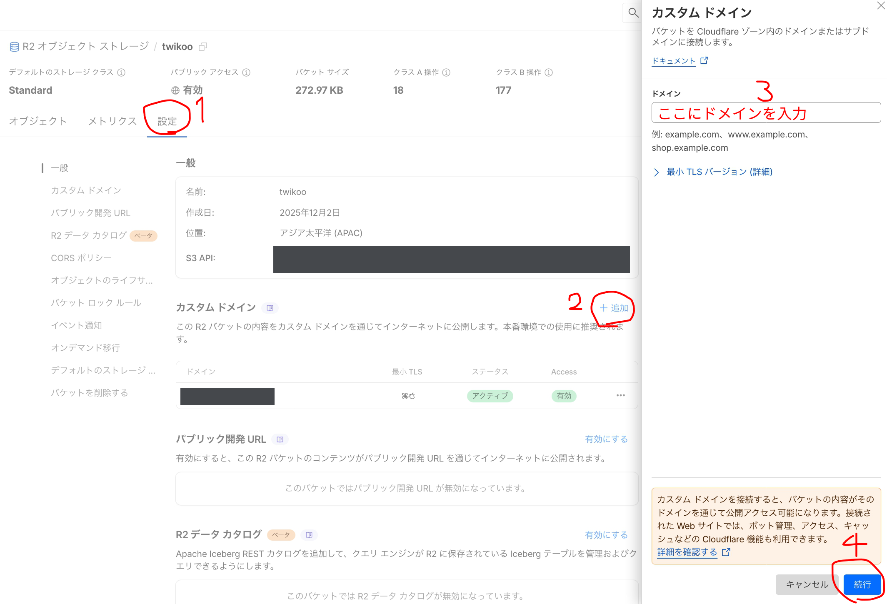Enable R2 データ カタログ via 有効にする
The image size is (887, 604).
click(606, 534)
